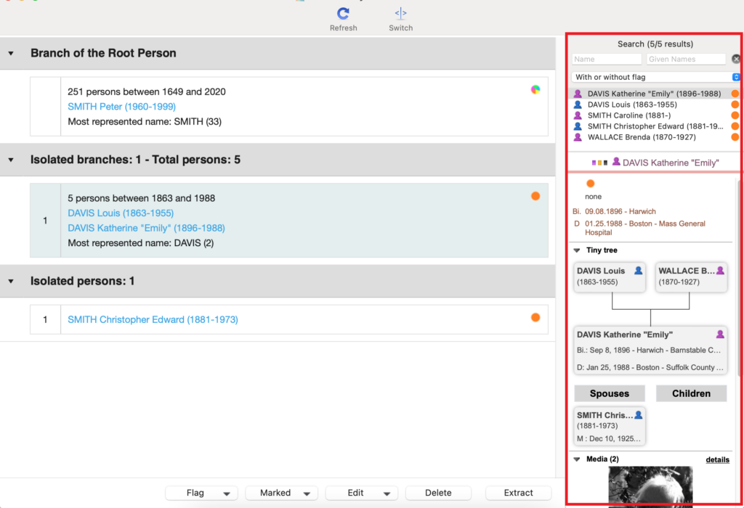Collapse the Tiny tree section
Screen dimensions: 744x508
577,250
